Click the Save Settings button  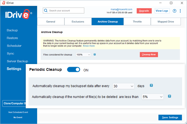click(170, 117)
